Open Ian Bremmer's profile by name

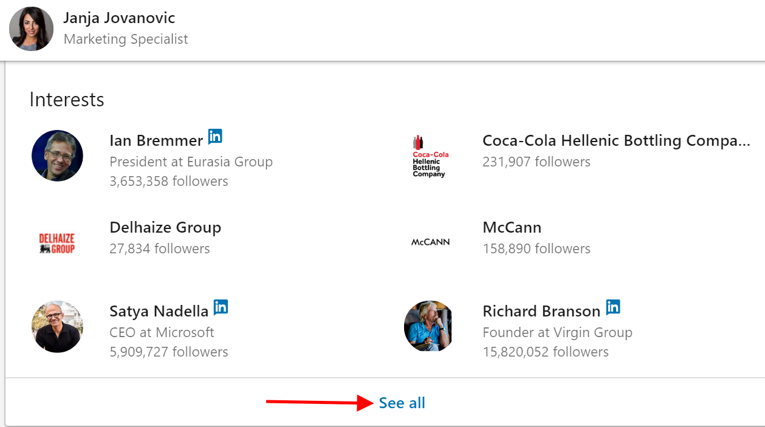tap(156, 140)
